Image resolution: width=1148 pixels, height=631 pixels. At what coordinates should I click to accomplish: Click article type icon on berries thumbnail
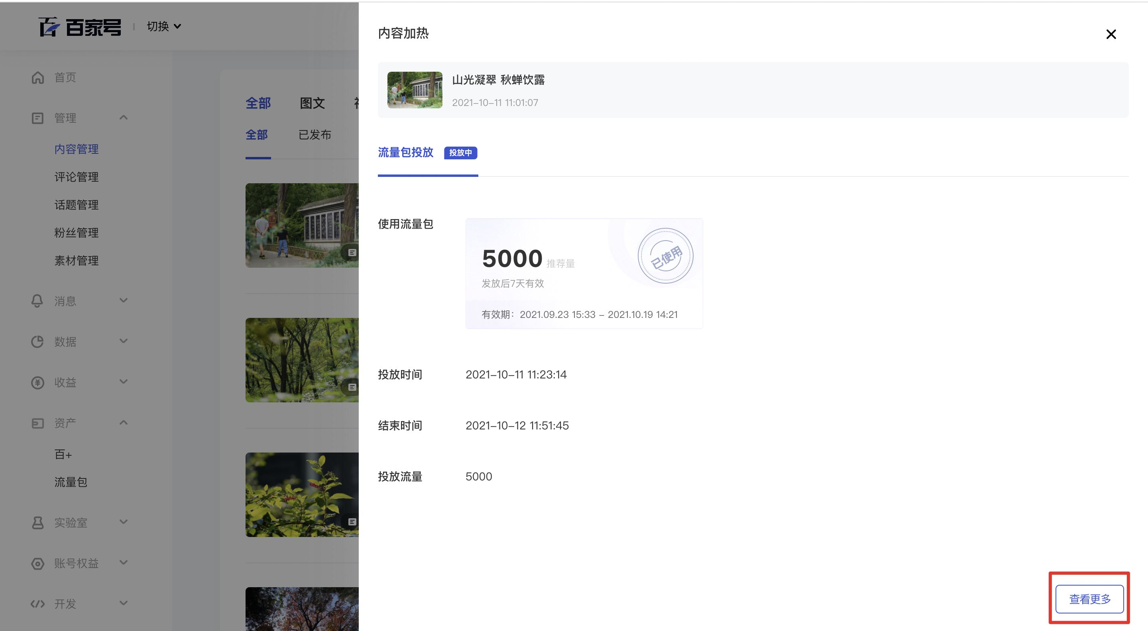(x=352, y=522)
